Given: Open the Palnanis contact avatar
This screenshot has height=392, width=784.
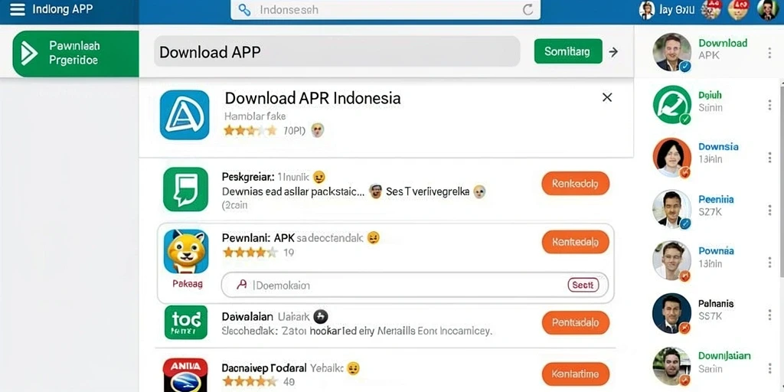Looking at the screenshot, I should pos(672,313).
